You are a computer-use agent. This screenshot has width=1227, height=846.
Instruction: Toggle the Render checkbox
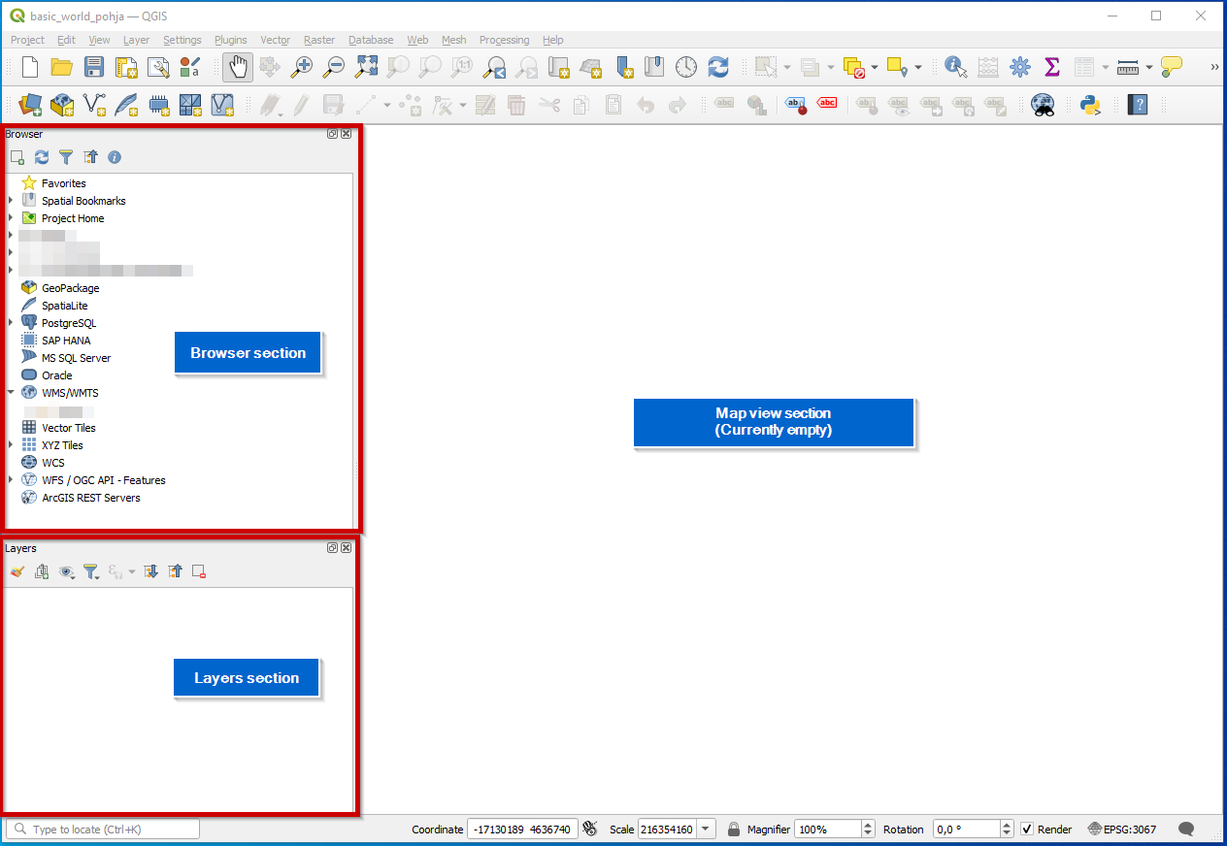pos(1027,830)
